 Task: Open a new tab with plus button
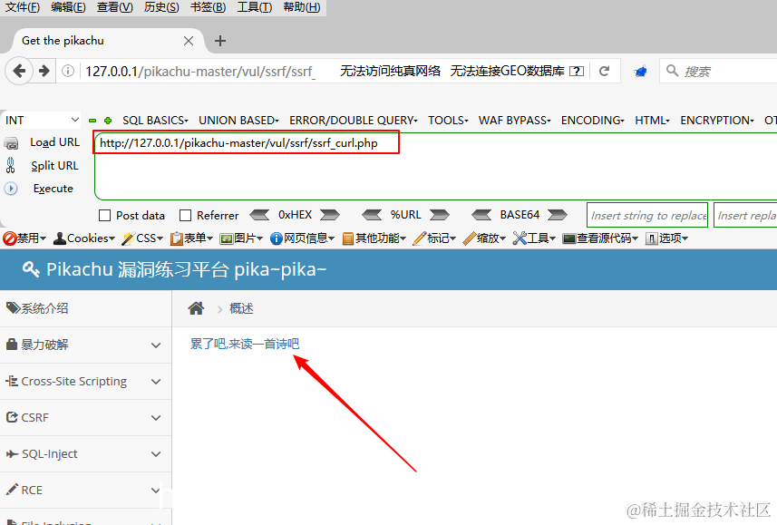220,41
